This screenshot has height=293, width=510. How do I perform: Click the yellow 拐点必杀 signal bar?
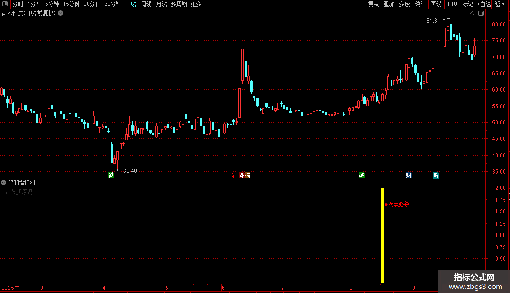click(383, 235)
